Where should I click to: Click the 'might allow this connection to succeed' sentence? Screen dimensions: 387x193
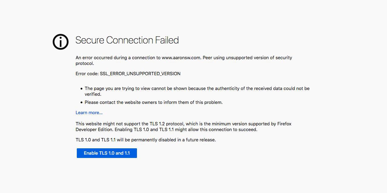[x=216, y=130]
